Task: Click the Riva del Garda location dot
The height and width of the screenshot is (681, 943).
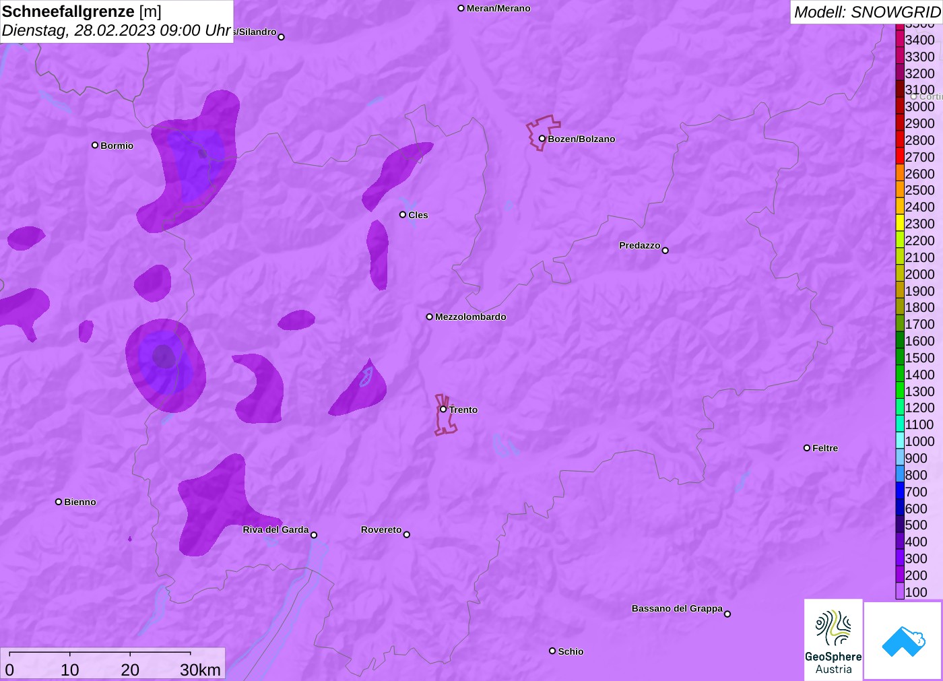Action: pyautogui.click(x=314, y=535)
